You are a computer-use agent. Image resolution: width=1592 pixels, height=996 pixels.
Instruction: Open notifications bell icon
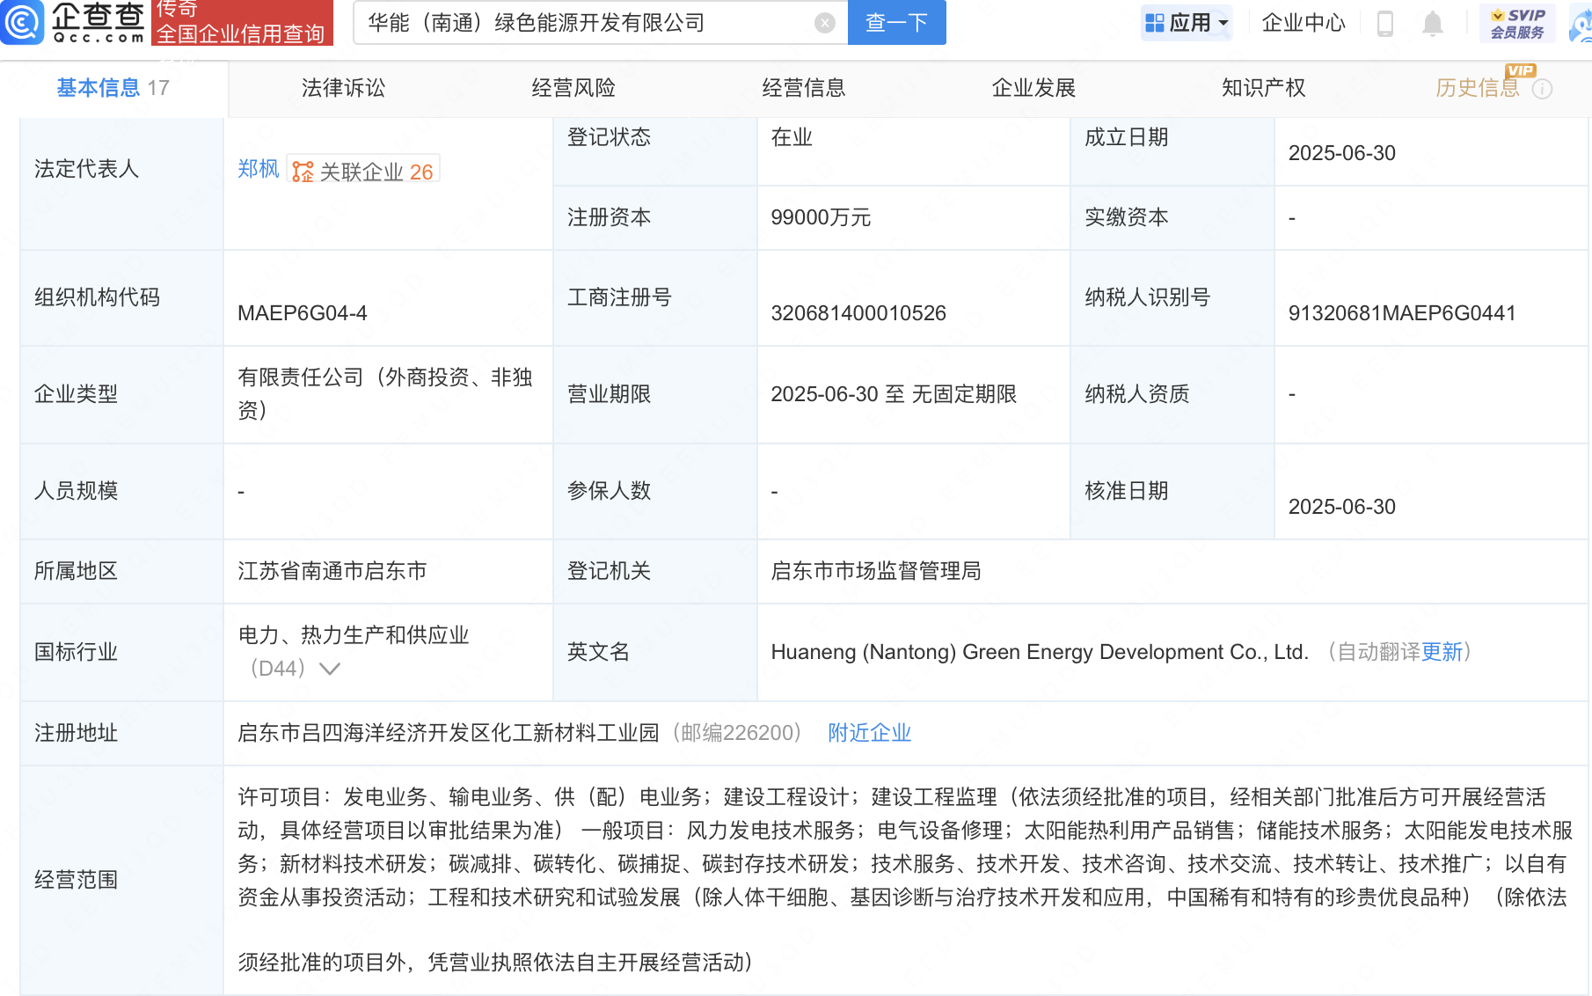[1432, 23]
